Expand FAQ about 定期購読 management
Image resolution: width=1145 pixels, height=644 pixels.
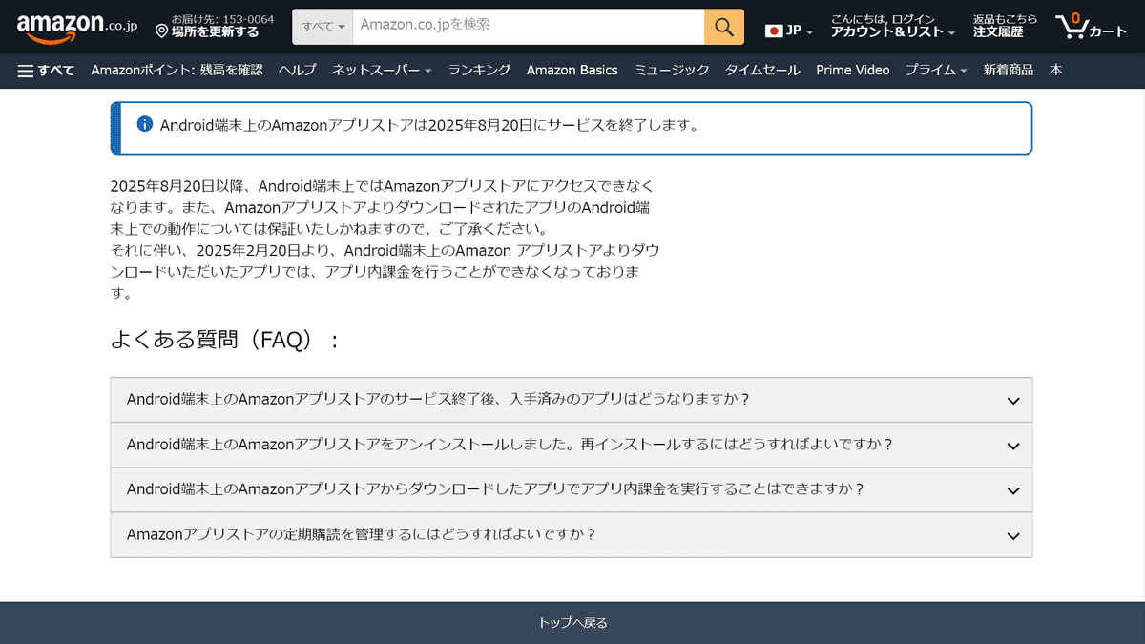(572, 534)
